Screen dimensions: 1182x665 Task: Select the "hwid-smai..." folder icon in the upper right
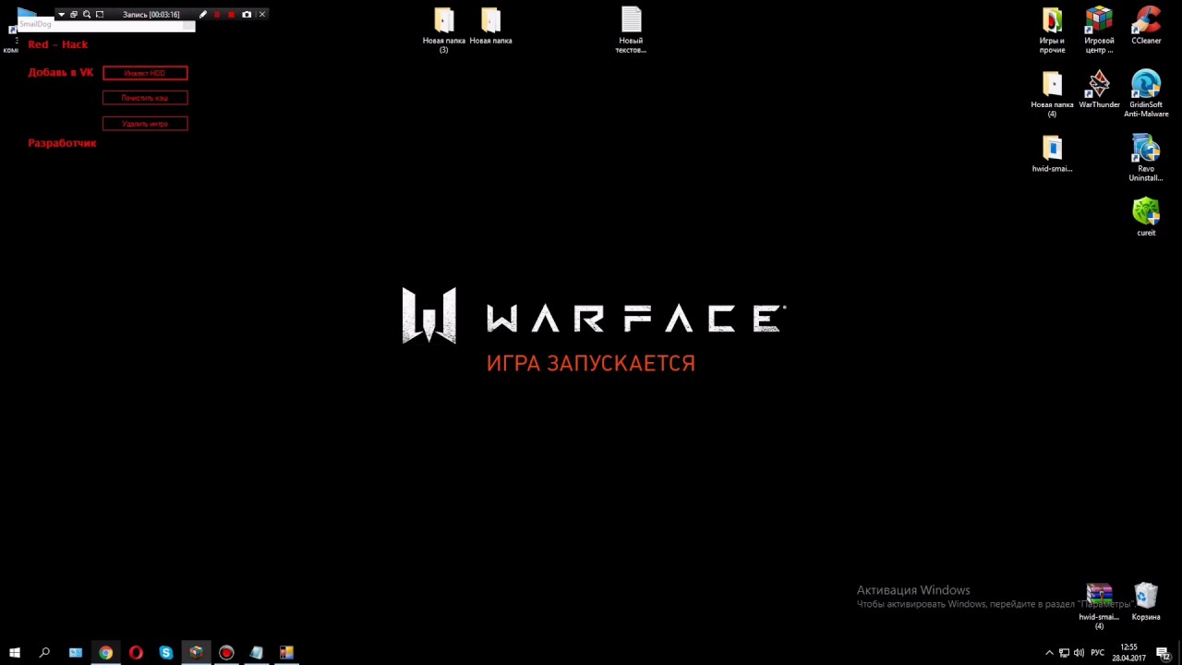pos(1052,154)
